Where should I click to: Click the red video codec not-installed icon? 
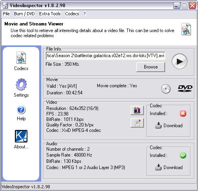[x=183, y=114]
